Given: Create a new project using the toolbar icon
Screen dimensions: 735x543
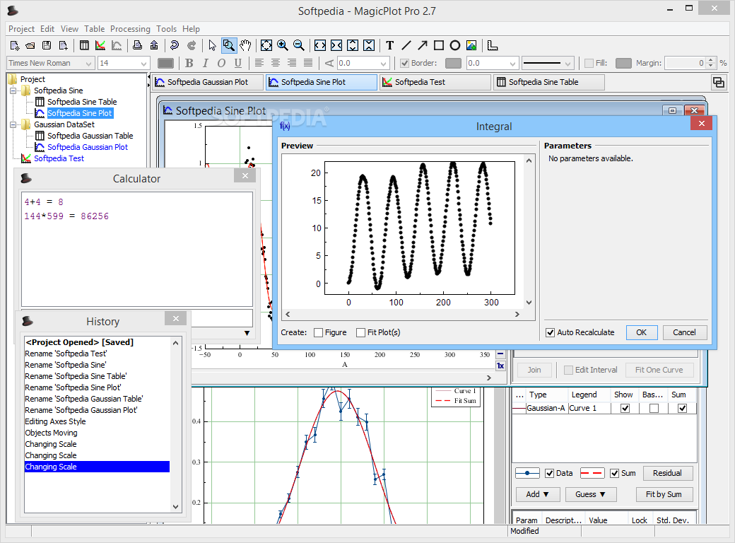Looking at the screenshot, I should 15,45.
